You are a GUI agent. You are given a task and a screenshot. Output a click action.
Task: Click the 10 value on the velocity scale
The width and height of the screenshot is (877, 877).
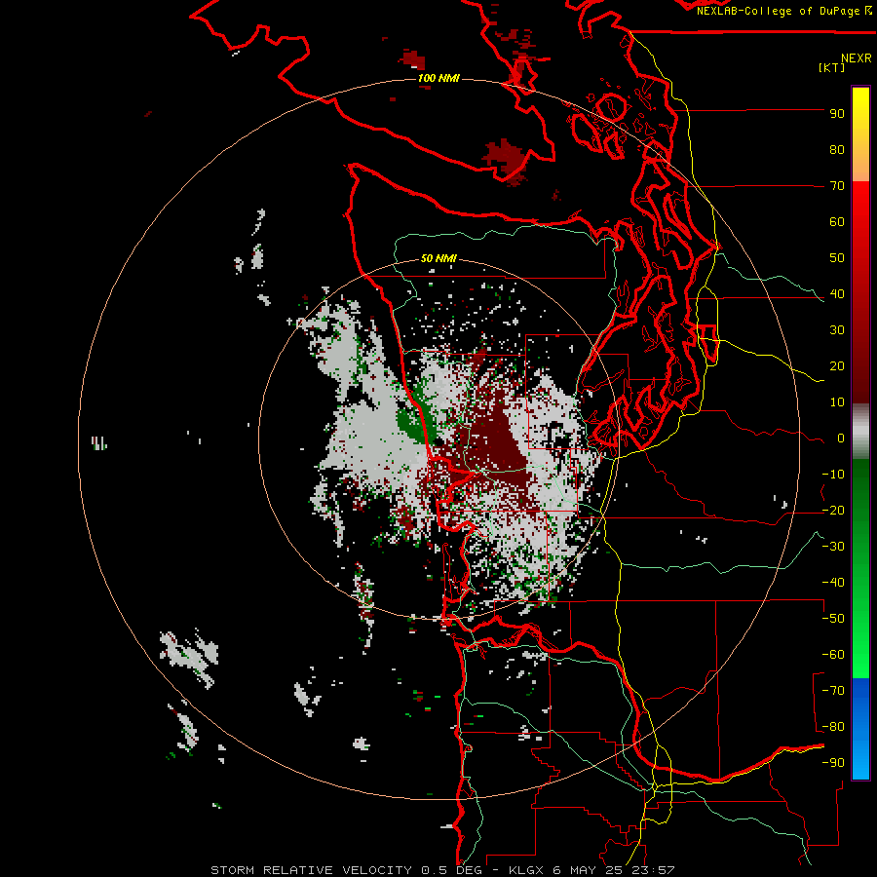coord(837,402)
